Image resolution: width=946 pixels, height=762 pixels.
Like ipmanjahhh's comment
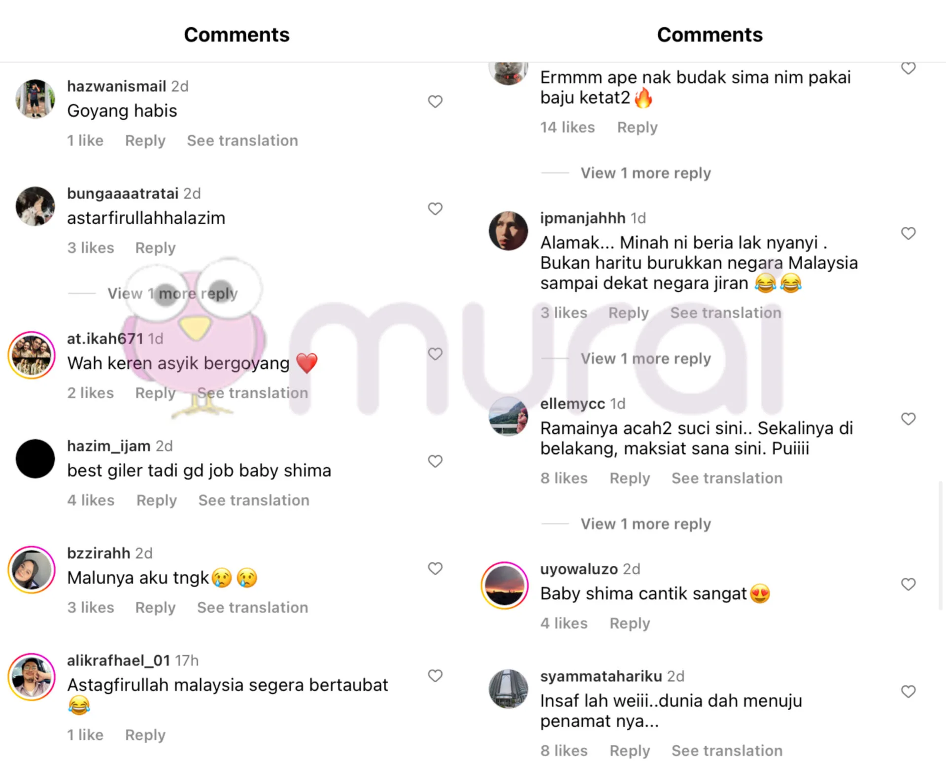[x=908, y=234]
